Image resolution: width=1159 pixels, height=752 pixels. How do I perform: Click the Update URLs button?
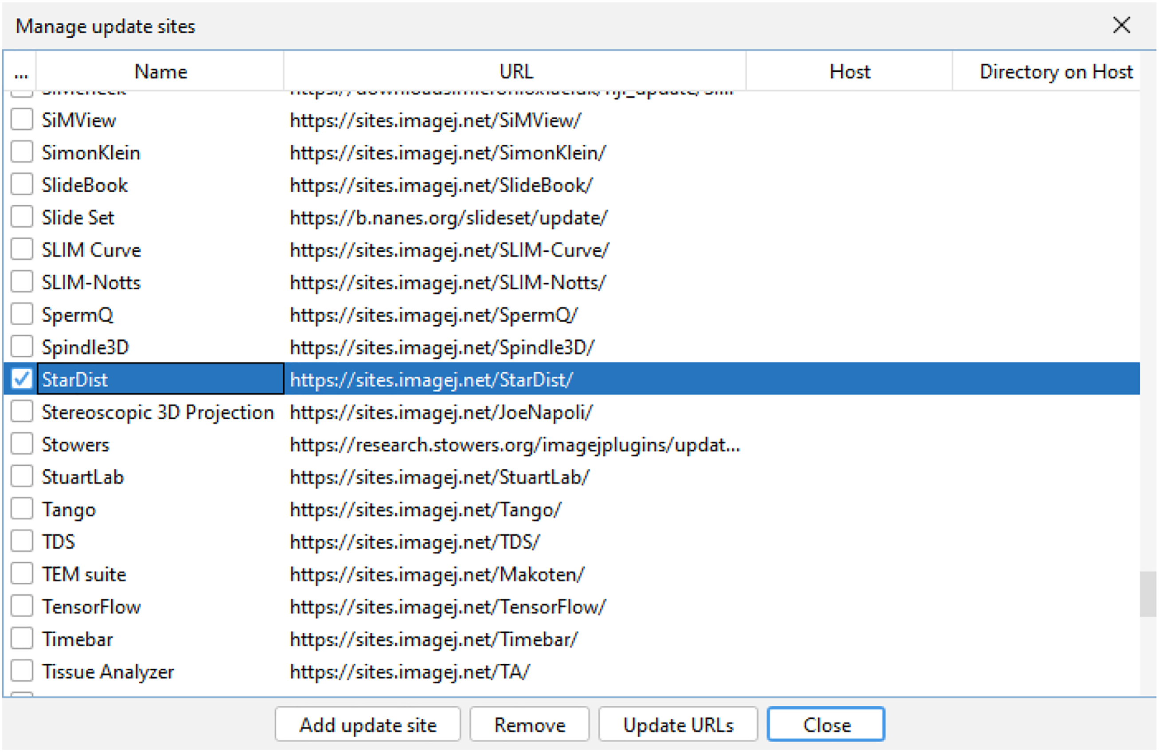click(678, 725)
